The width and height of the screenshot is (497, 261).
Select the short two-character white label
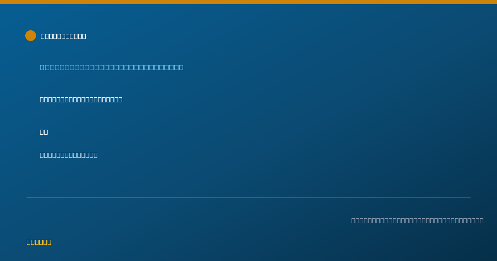click(x=44, y=132)
